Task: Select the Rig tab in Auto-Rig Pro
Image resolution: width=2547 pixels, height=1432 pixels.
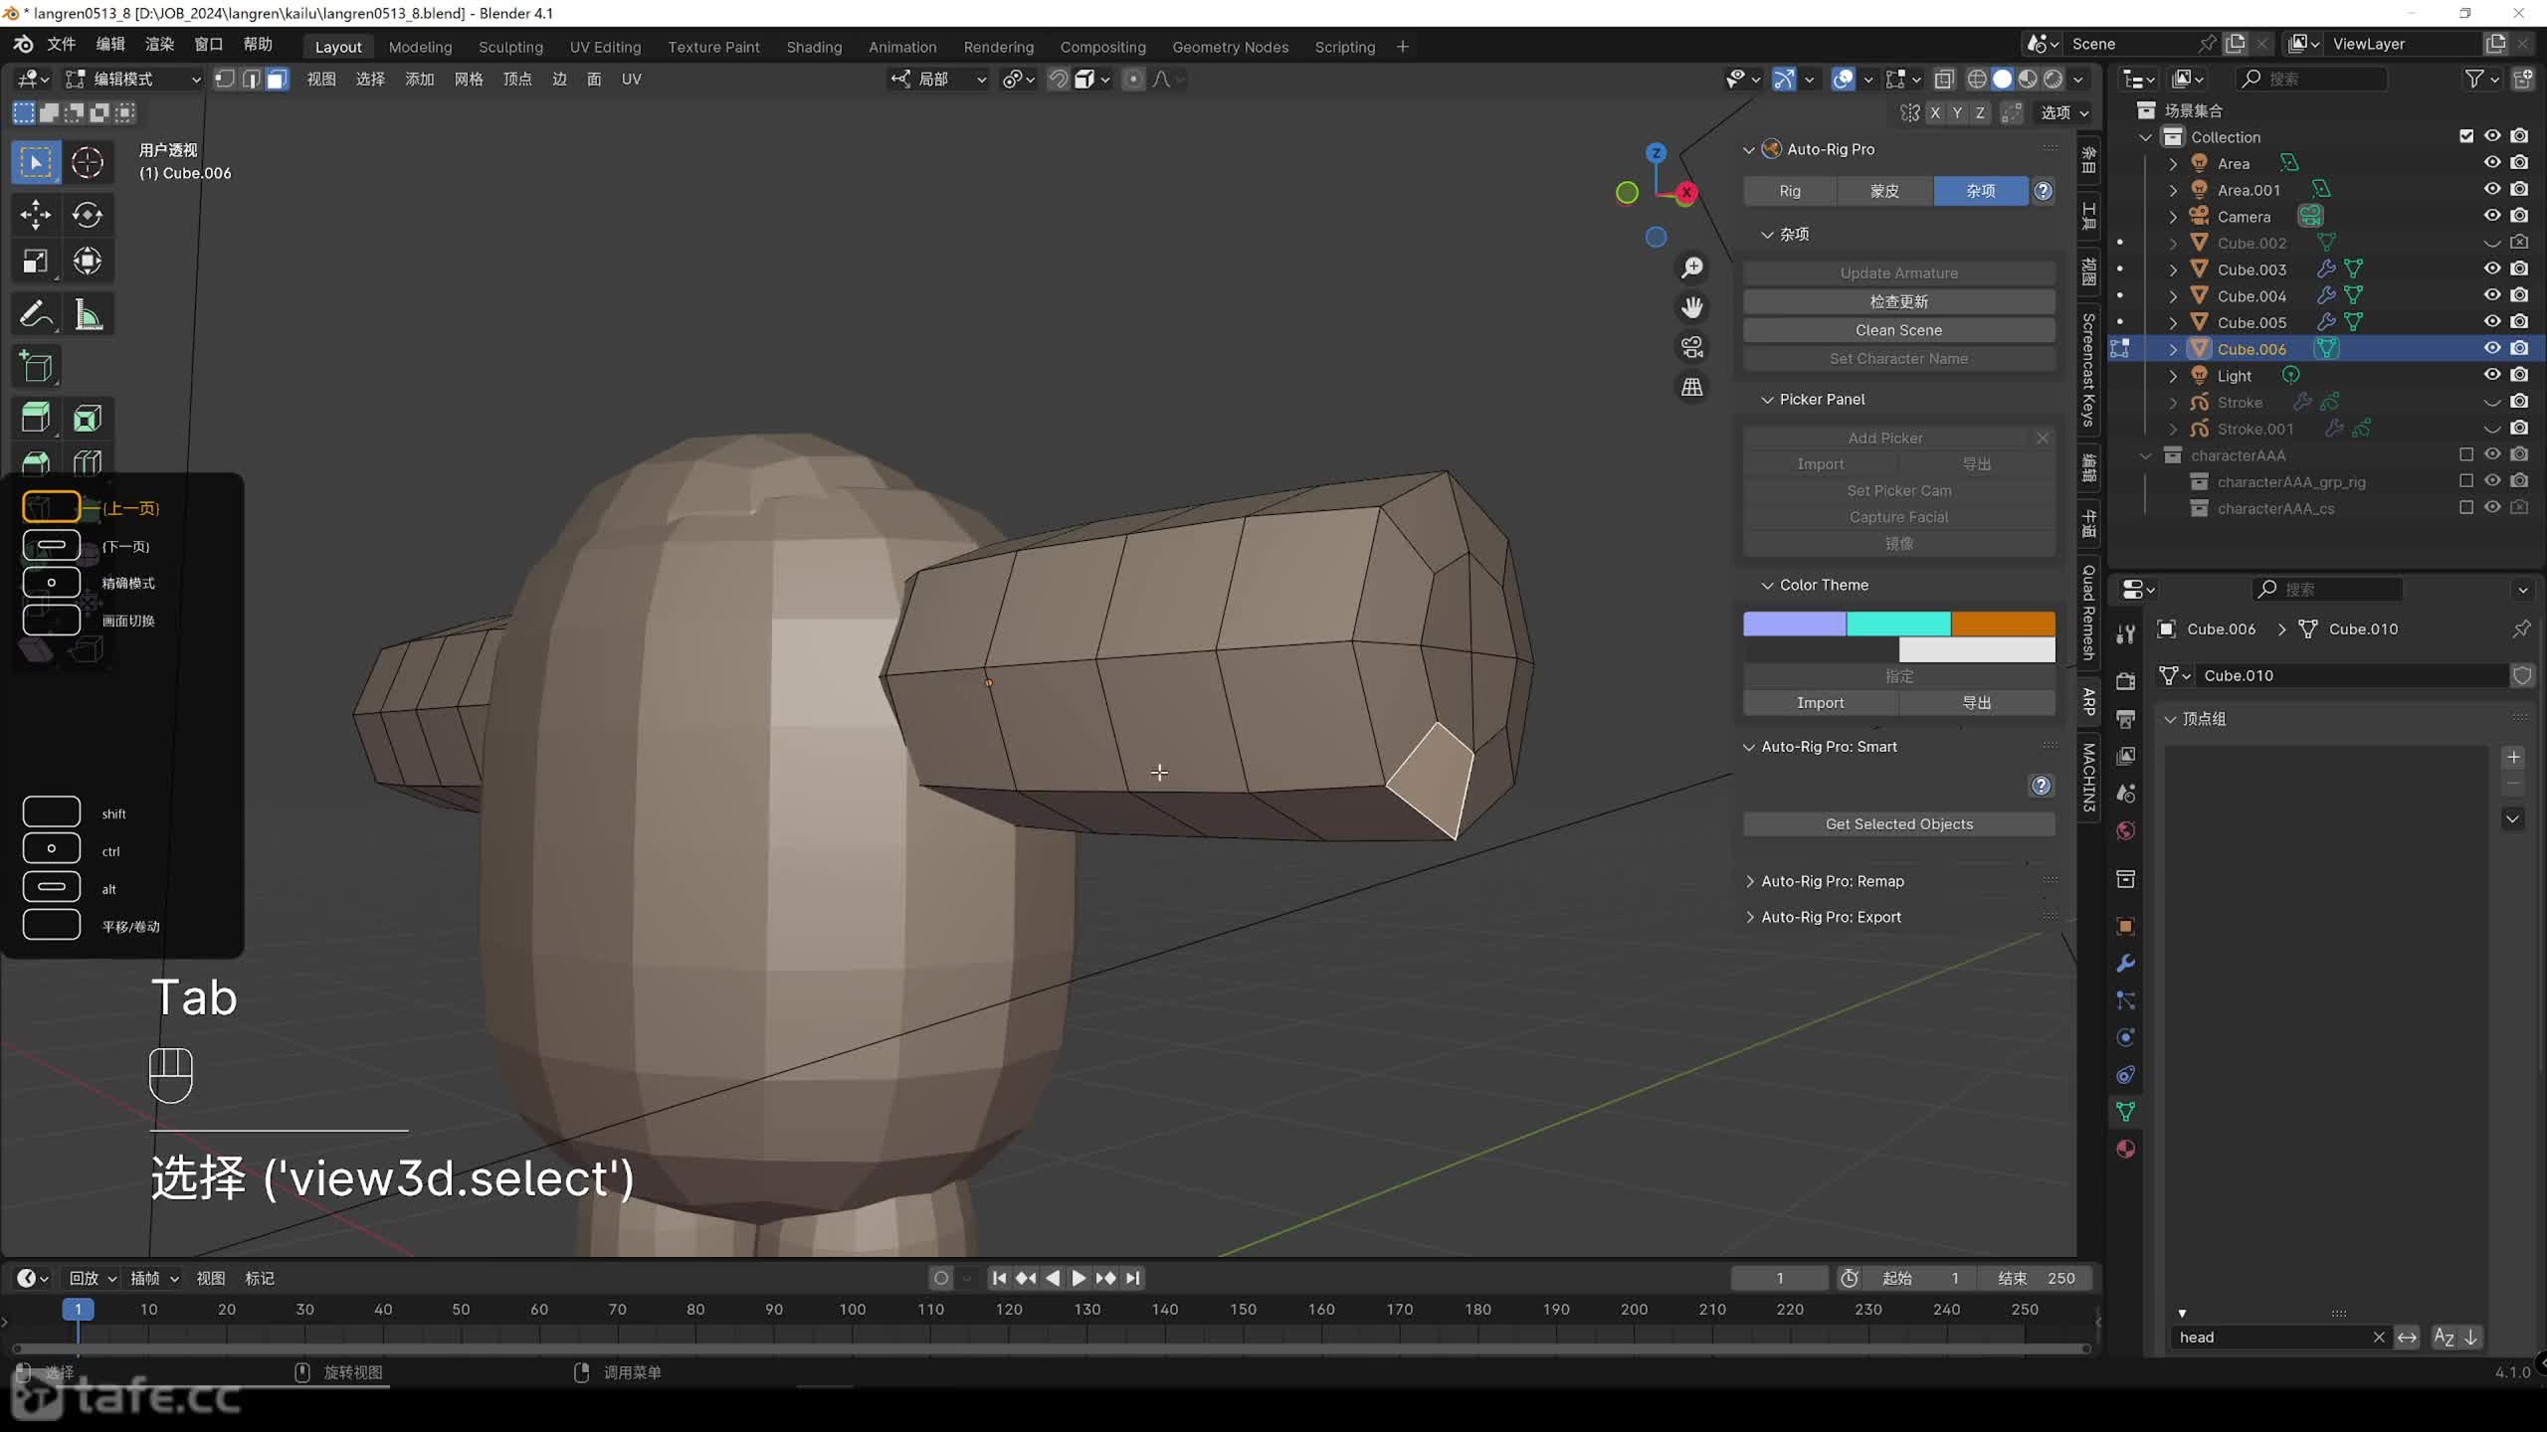Action: click(1790, 191)
